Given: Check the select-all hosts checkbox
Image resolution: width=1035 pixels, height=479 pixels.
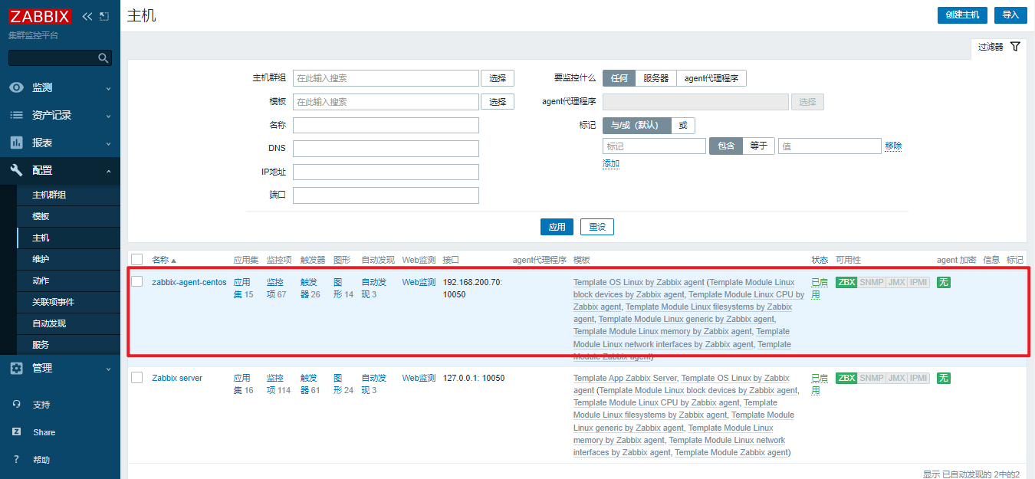Looking at the screenshot, I should 137,260.
